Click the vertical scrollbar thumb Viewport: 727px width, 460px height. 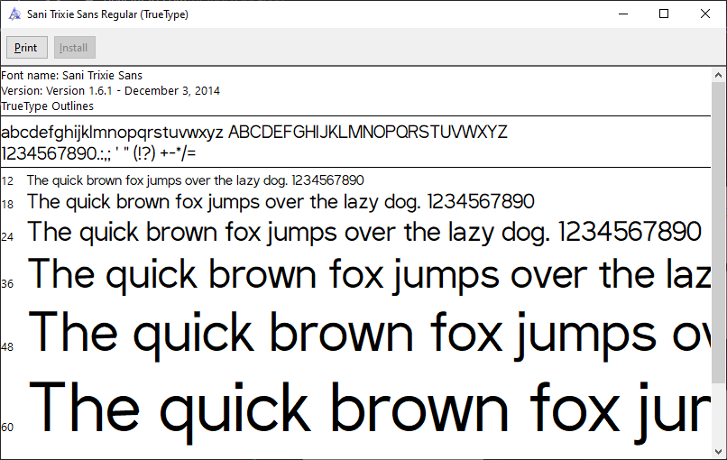(719, 233)
